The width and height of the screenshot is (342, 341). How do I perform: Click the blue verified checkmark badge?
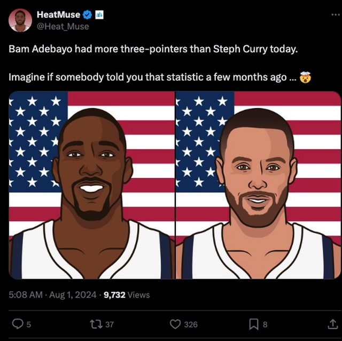pos(88,14)
